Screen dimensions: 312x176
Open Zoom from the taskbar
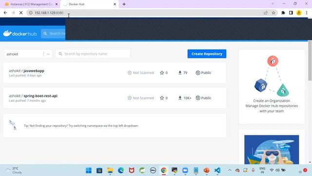click(x=185, y=171)
